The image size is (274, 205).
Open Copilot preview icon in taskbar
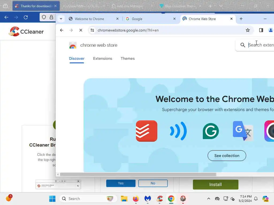coord(265,199)
